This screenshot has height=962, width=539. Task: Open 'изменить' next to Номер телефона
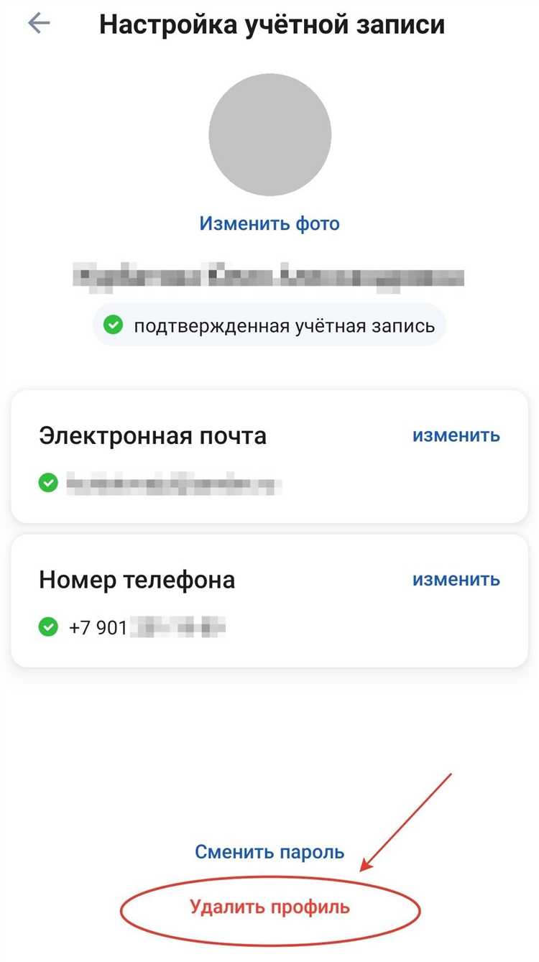point(456,579)
